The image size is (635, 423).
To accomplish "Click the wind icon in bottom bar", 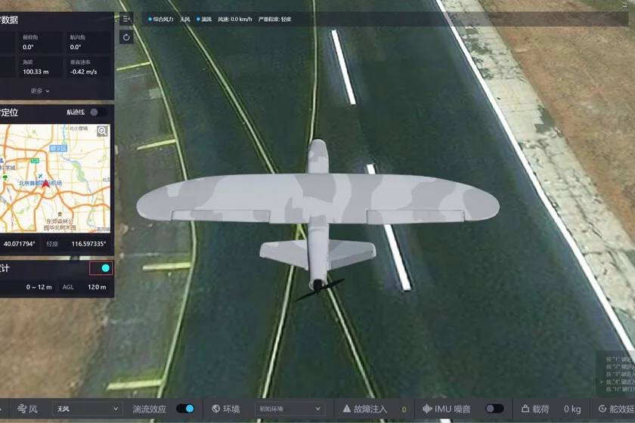I will tap(23, 409).
